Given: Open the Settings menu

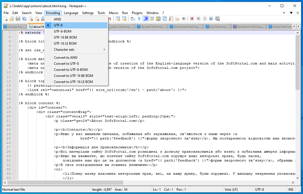Looking at the screenshot, I should (88, 13).
